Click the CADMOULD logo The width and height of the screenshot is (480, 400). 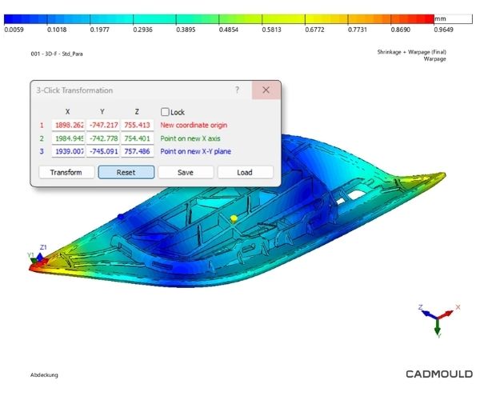pyautogui.click(x=439, y=374)
